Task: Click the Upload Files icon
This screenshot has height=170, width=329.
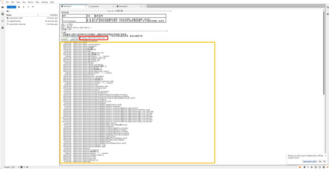Action: click(x=24, y=7)
